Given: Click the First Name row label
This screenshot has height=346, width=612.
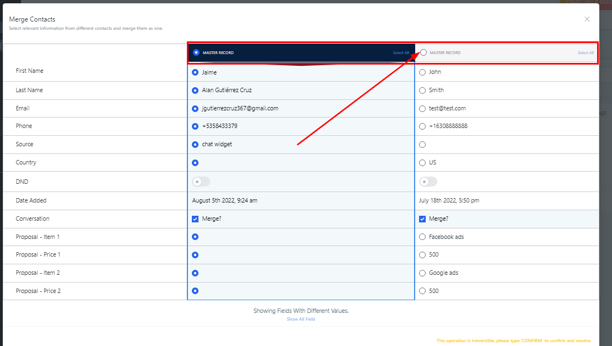Looking at the screenshot, I should (x=29, y=71).
